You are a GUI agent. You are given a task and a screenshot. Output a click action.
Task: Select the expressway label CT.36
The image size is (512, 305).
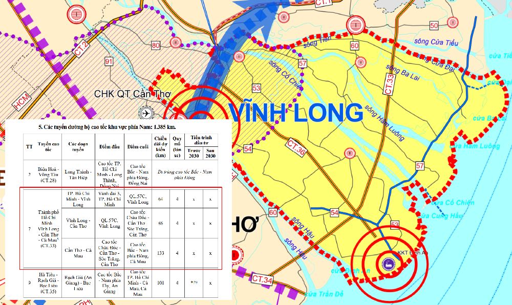point(296,147)
